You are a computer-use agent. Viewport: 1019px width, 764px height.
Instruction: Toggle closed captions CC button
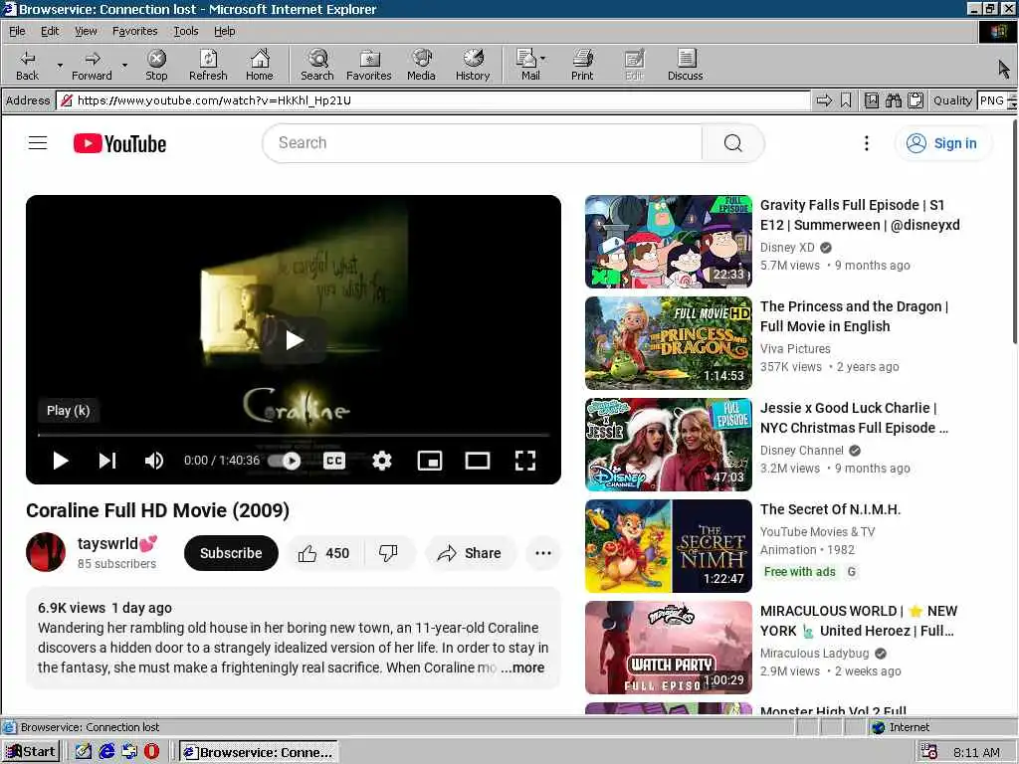[334, 461]
